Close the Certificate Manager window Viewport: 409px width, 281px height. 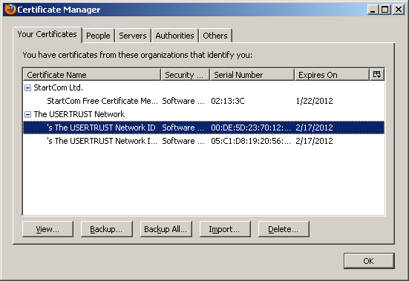[399, 10]
